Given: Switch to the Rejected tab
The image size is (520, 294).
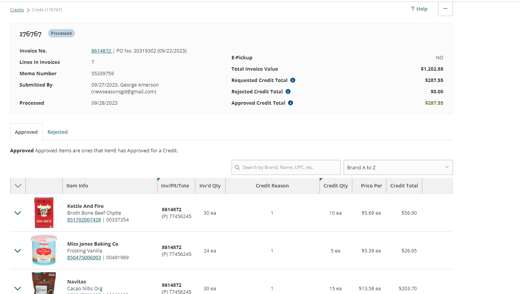Looking at the screenshot, I should (x=58, y=132).
